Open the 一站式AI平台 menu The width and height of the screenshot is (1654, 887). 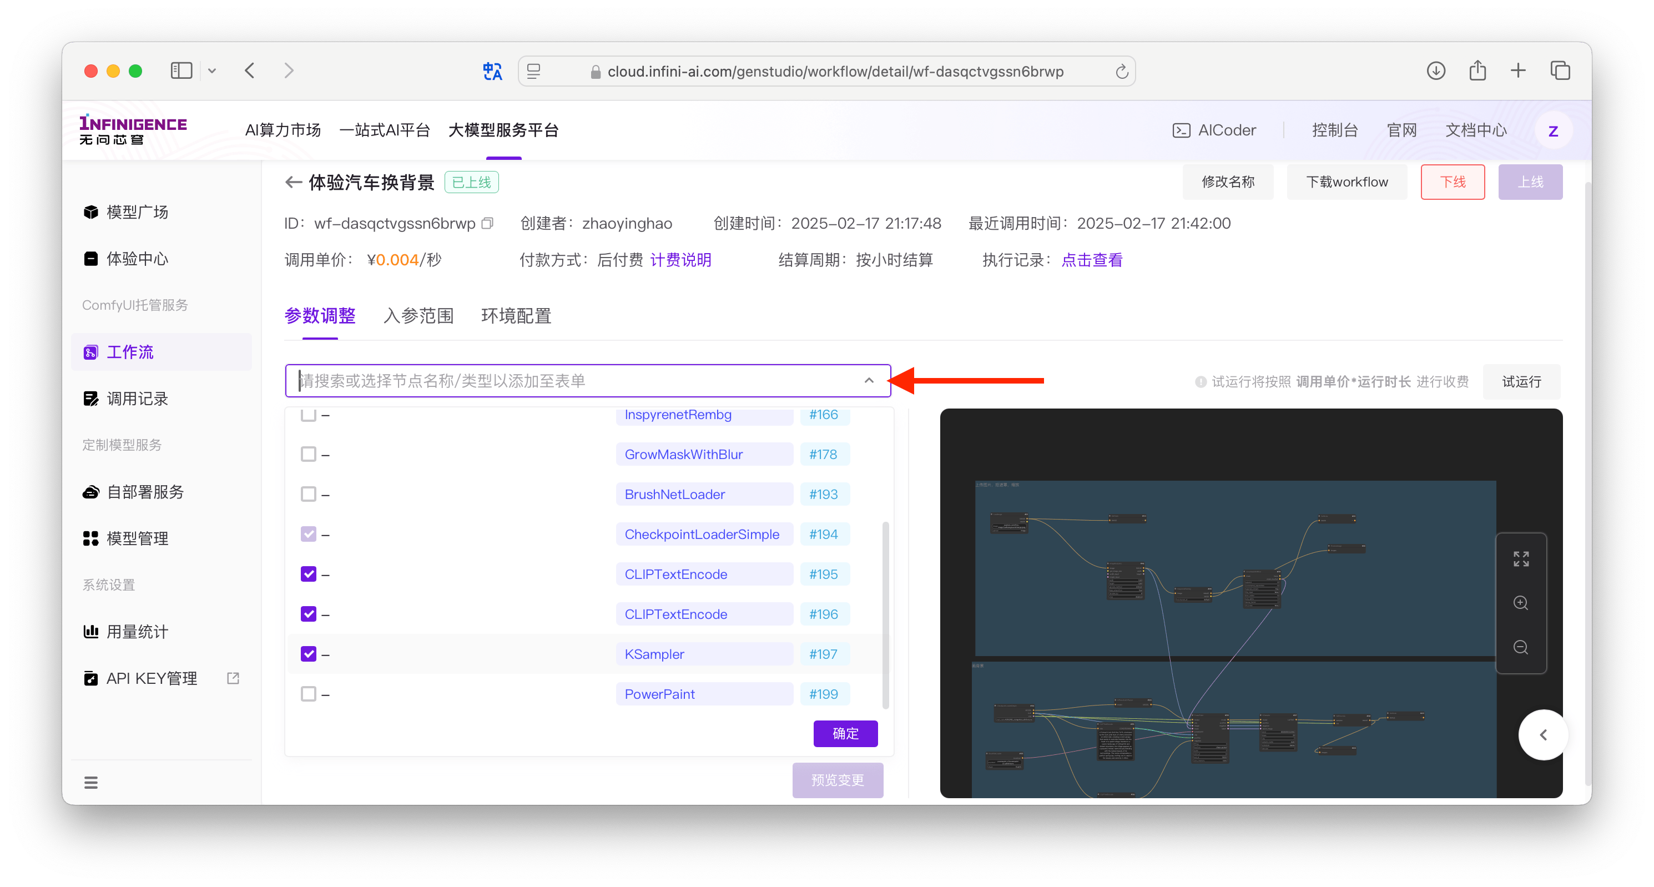384,130
